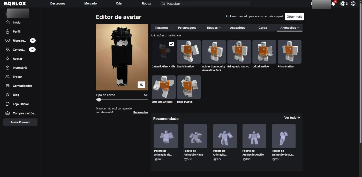Select the Ócio das Antigas animation
This screenshot has height=177, width=362.
164,87
